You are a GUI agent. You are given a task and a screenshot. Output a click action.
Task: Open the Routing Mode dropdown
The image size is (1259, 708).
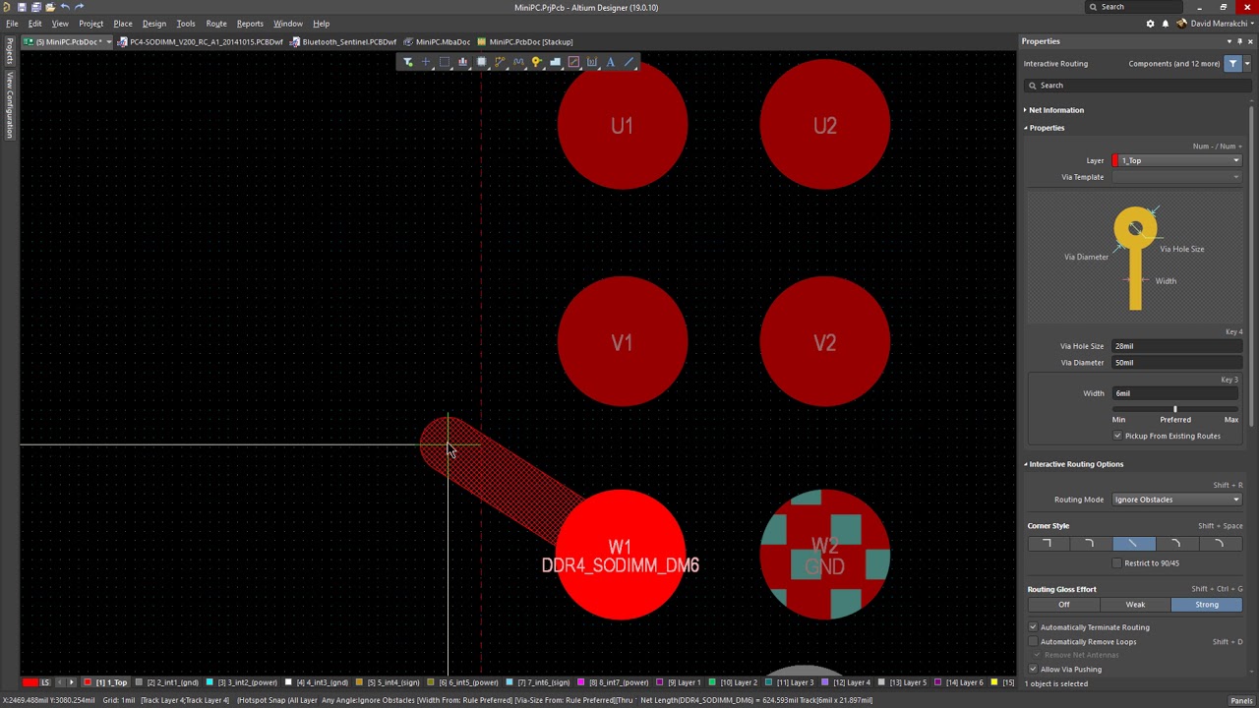coord(1176,500)
